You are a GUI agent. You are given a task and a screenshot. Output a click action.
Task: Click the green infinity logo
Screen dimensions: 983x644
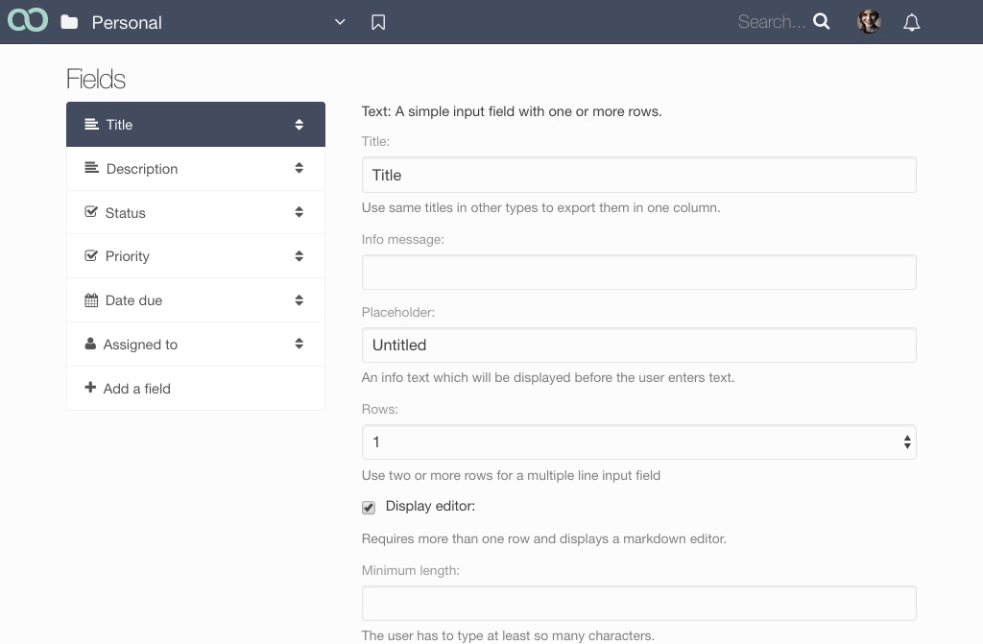(28, 20)
